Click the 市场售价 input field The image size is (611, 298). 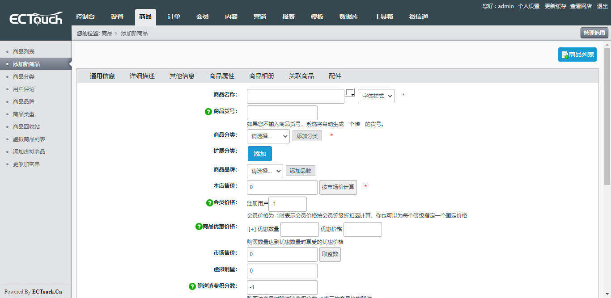click(x=282, y=254)
